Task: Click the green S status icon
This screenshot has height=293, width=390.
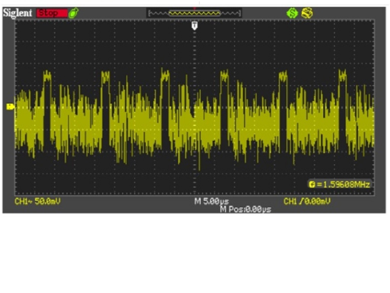Action: coord(292,13)
